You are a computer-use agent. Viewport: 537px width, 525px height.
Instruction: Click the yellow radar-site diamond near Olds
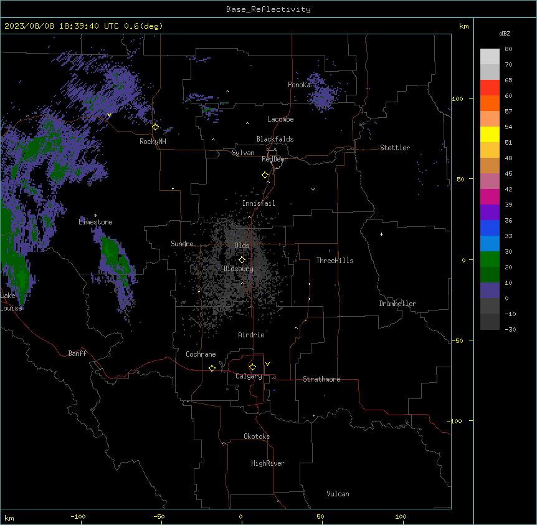pos(242,260)
